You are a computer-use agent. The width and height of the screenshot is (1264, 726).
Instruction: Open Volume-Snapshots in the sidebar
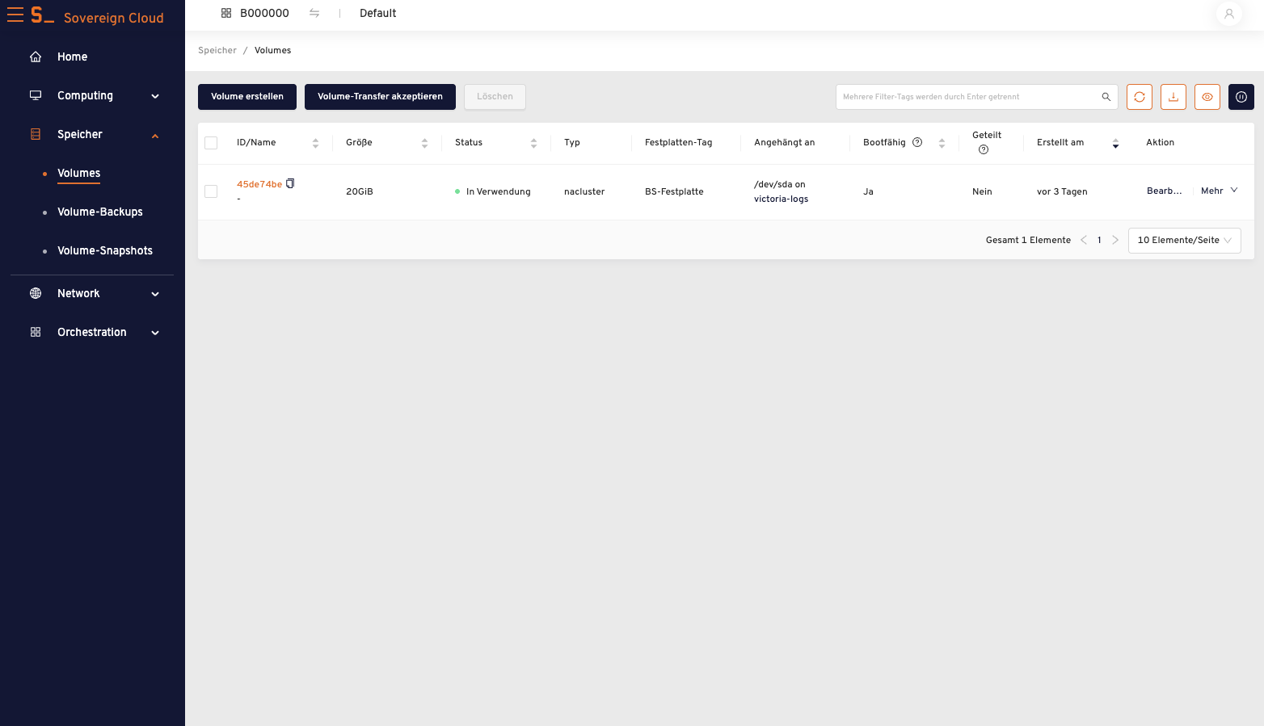click(x=105, y=250)
